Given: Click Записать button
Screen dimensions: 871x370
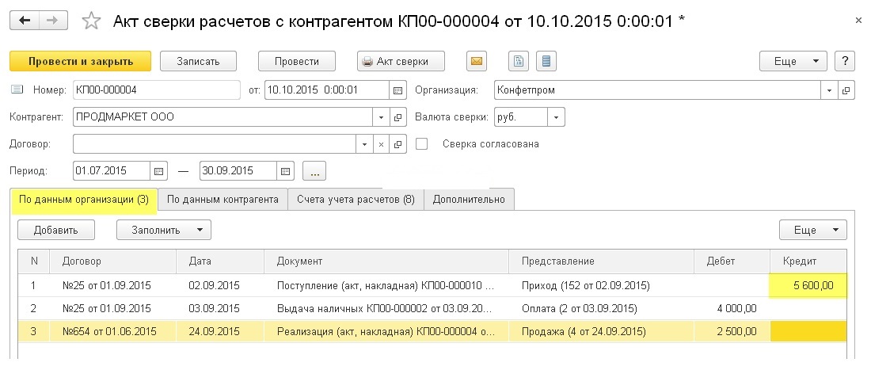Looking at the screenshot, I should [x=198, y=61].
